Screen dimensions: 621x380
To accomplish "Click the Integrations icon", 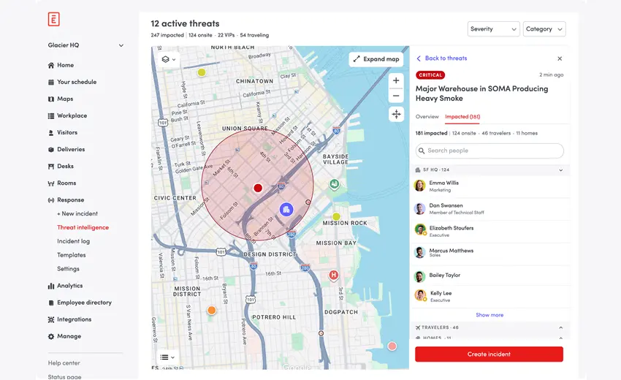I will pos(50,319).
